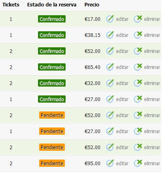Click the 'editar' link on pending €27.00 booking
Viewport: 162px width, 172px height.
coord(122,132)
